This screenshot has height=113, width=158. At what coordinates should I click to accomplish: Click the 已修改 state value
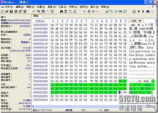27,35
